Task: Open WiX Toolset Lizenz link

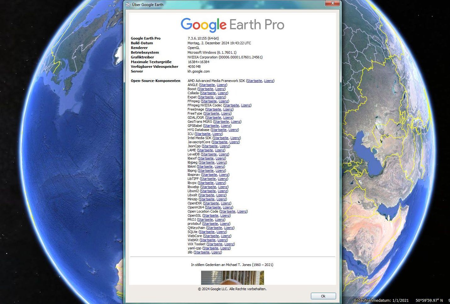Action: coord(229,244)
